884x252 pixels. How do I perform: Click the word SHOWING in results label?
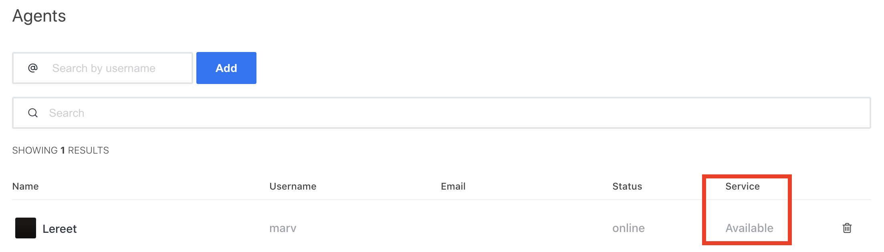(x=35, y=150)
